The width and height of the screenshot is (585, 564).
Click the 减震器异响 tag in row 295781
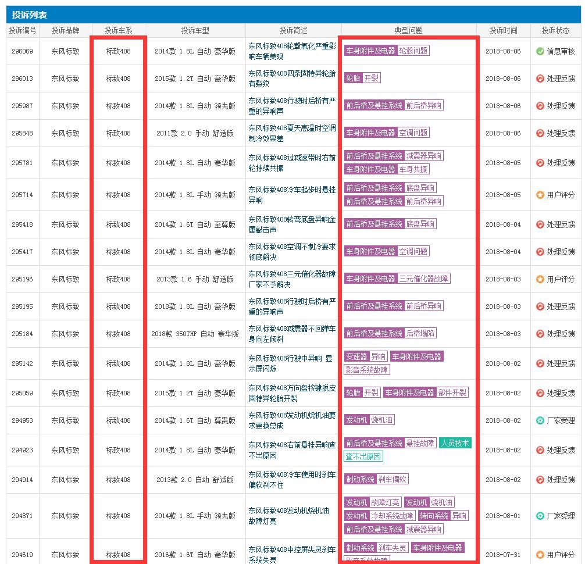click(x=423, y=156)
